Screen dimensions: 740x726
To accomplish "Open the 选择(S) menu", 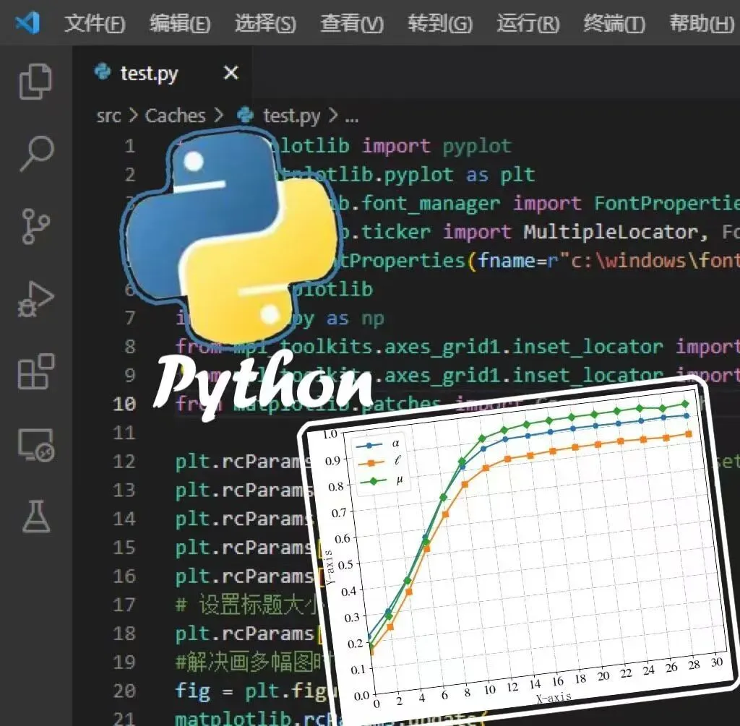I will pyautogui.click(x=265, y=23).
